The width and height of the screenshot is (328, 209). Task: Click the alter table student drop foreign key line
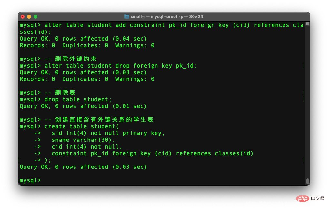coord(108,66)
